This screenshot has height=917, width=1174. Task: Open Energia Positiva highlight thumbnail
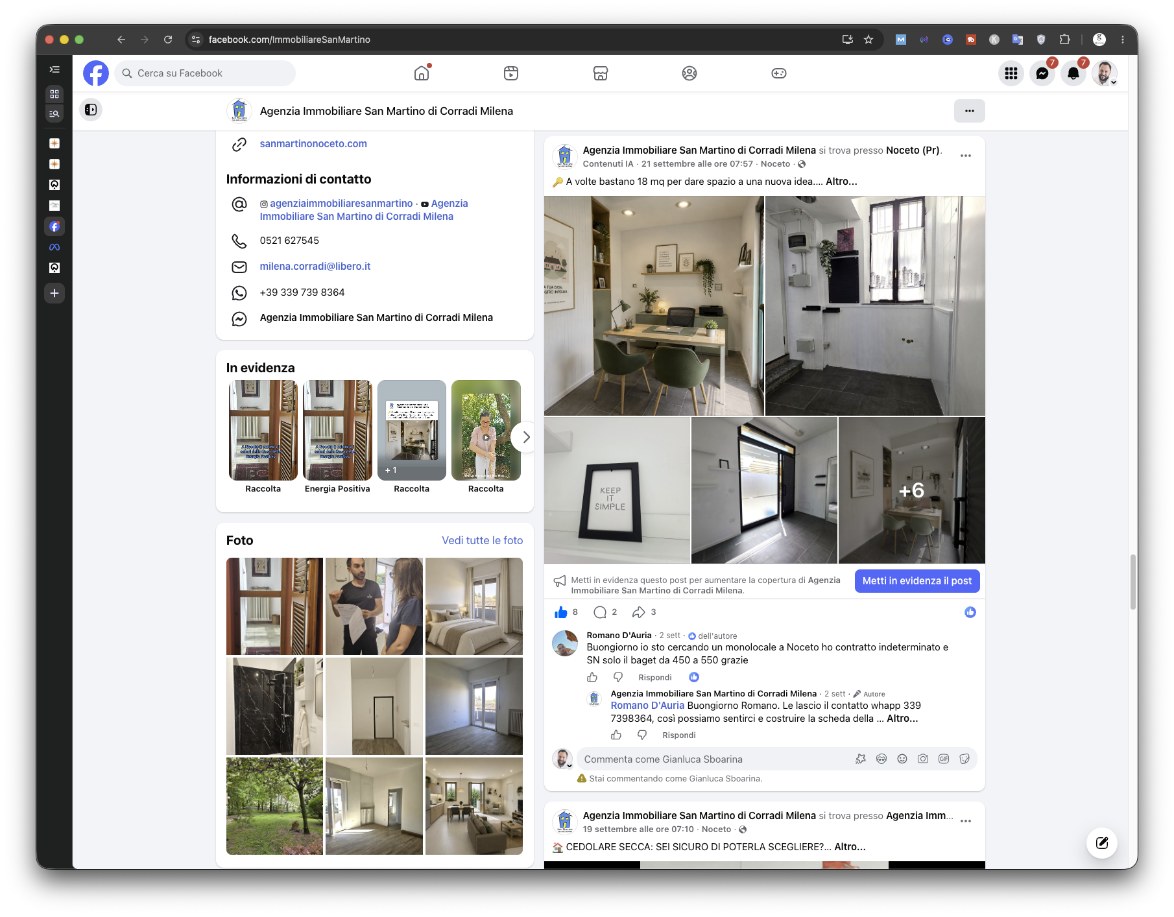[x=337, y=430]
